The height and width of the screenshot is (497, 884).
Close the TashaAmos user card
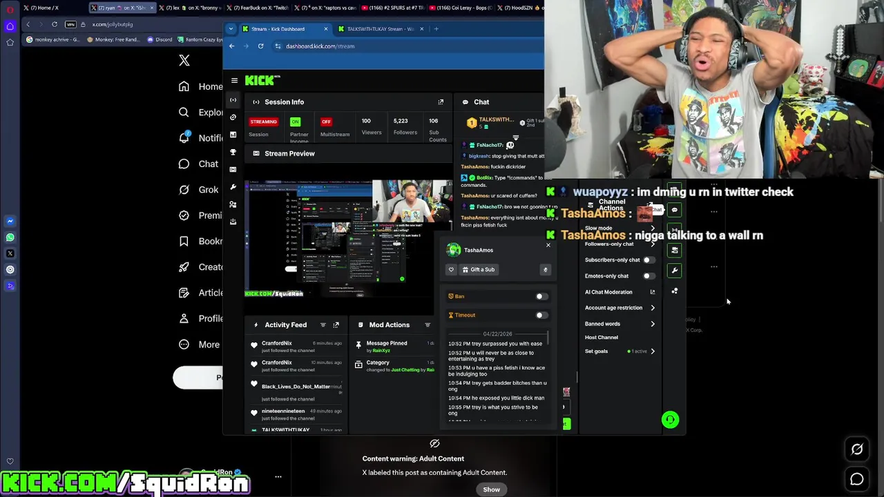pyautogui.click(x=548, y=245)
